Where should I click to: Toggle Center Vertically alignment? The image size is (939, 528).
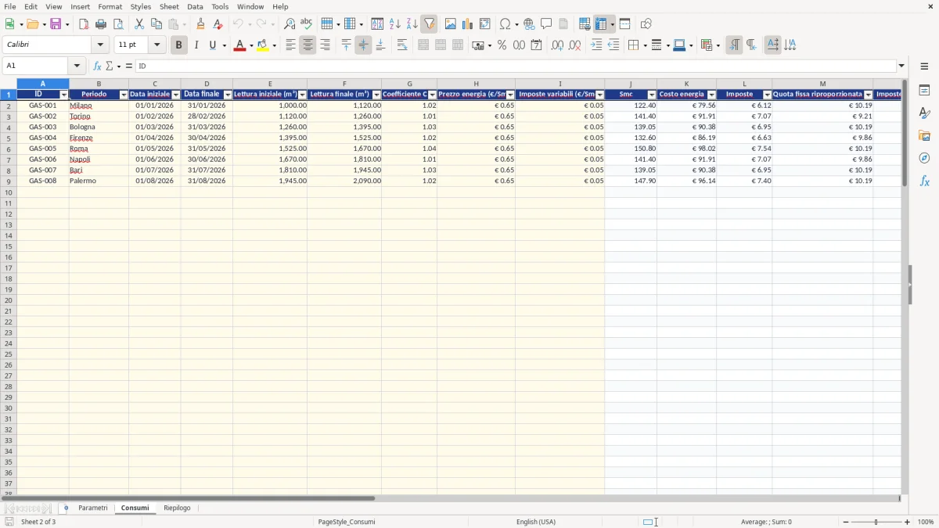[363, 45]
